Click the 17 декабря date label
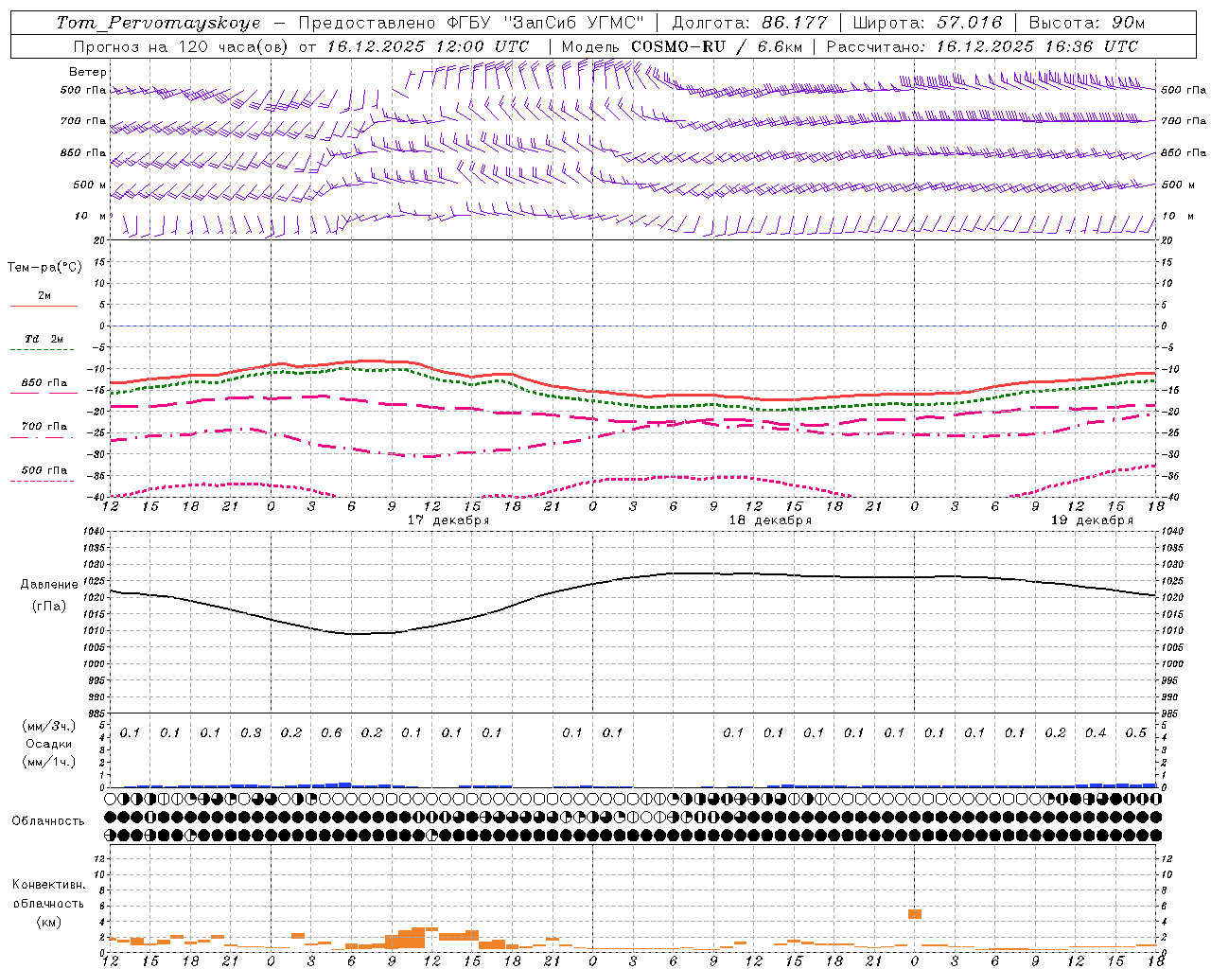 [448, 520]
